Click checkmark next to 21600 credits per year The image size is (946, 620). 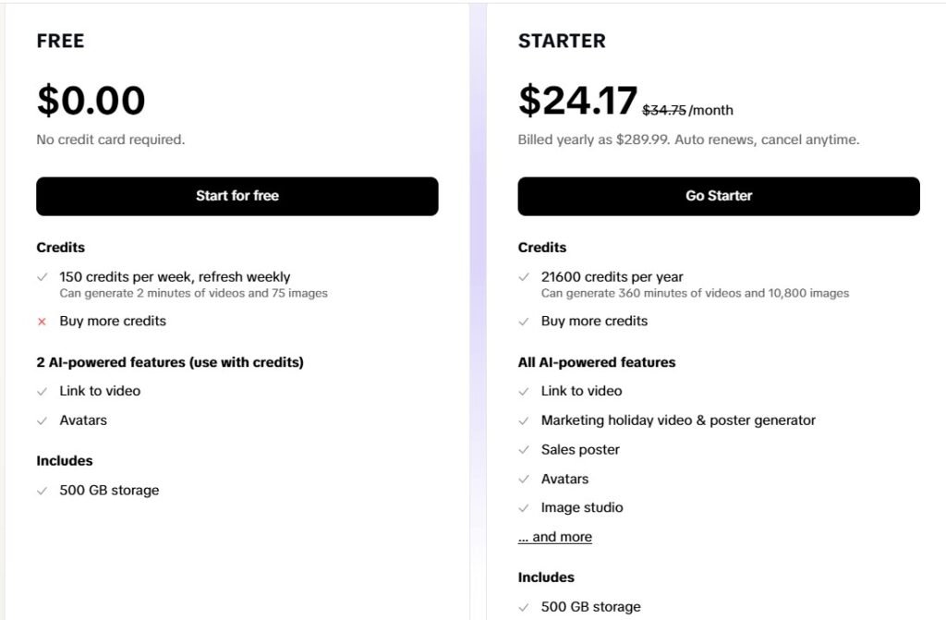[523, 277]
